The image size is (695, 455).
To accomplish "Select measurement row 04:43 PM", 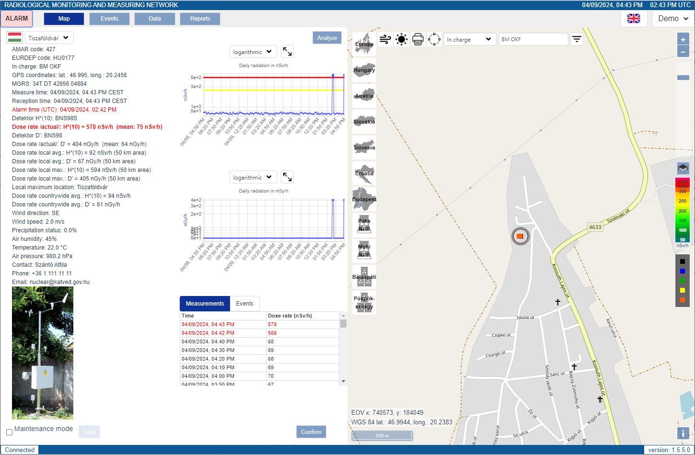I will (x=259, y=324).
